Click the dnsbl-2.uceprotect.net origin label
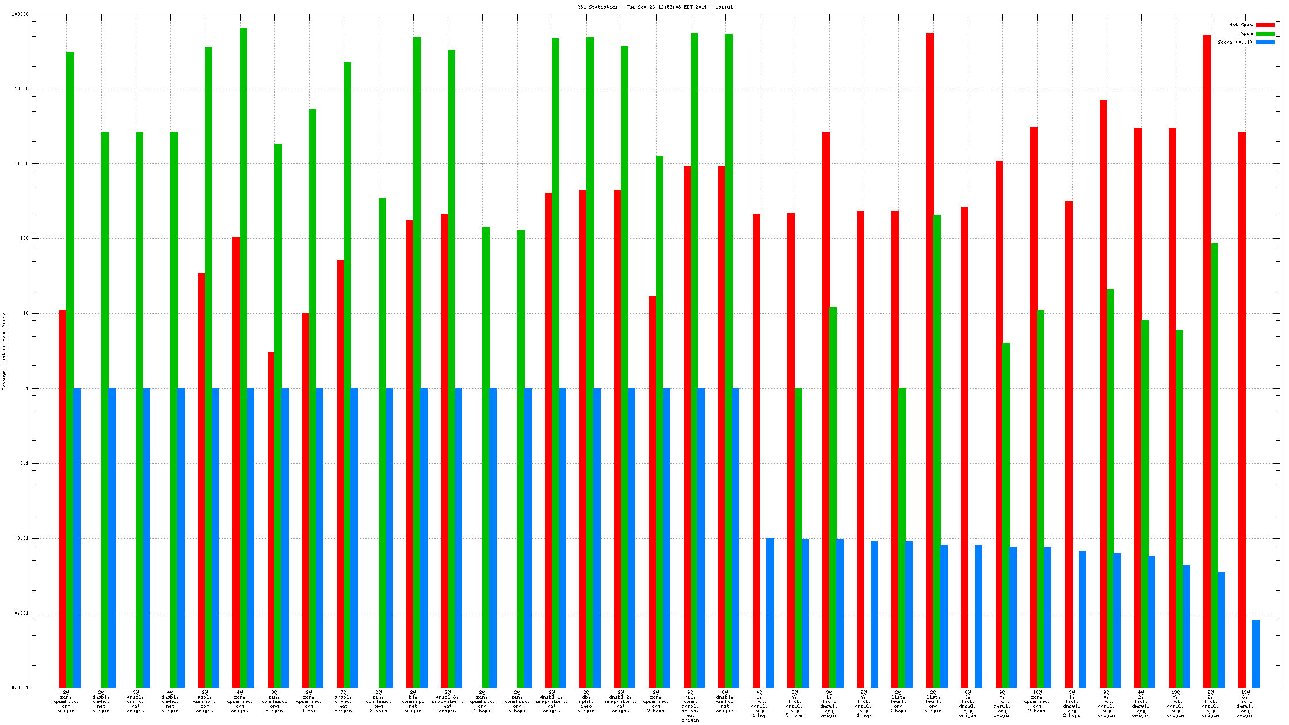Screen dimensions: 1289x725 click(621, 701)
